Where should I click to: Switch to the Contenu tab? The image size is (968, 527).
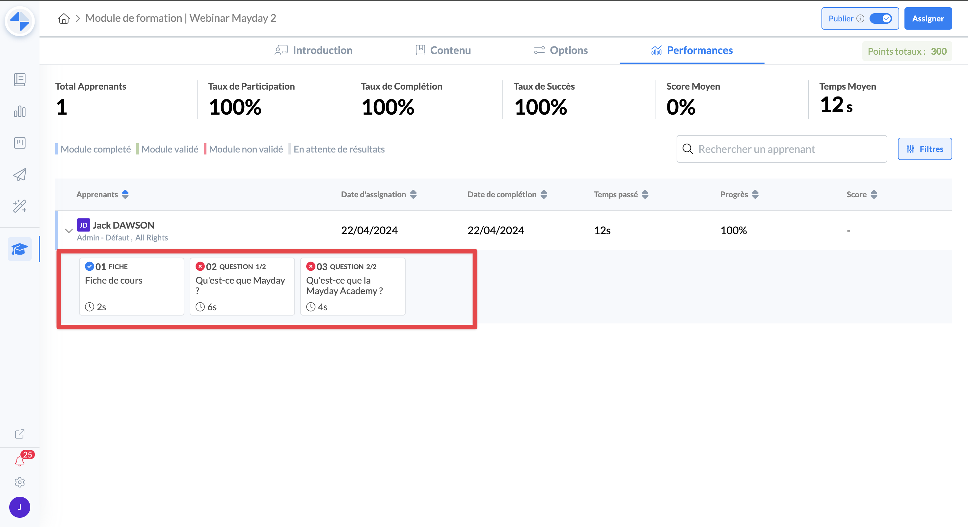tap(443, 50)
